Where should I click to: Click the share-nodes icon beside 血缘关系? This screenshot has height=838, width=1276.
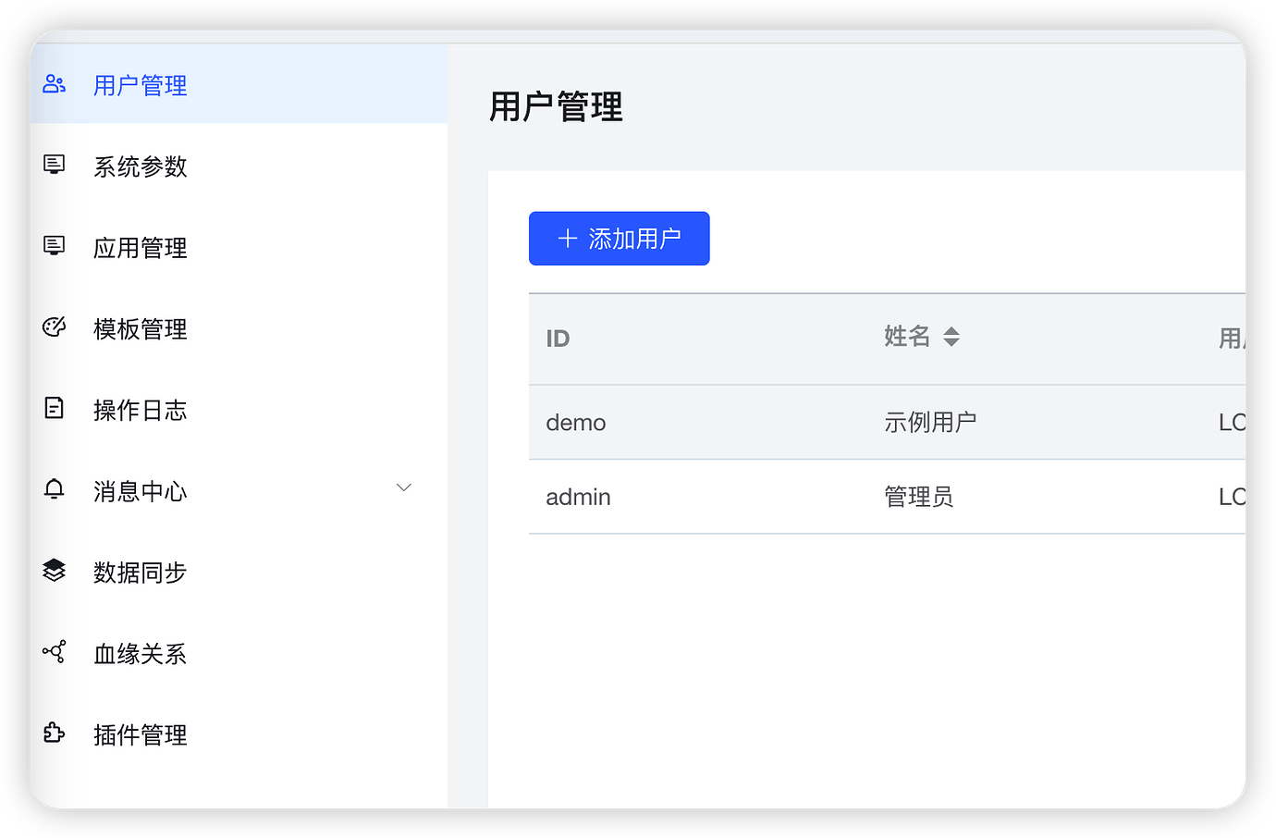point(55,652)
